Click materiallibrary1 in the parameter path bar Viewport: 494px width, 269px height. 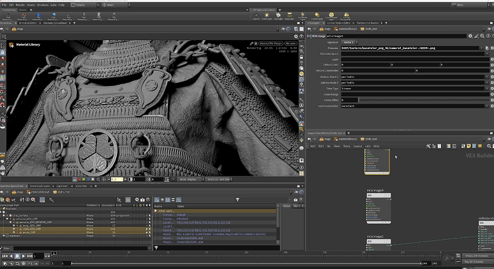pos(348,29)
